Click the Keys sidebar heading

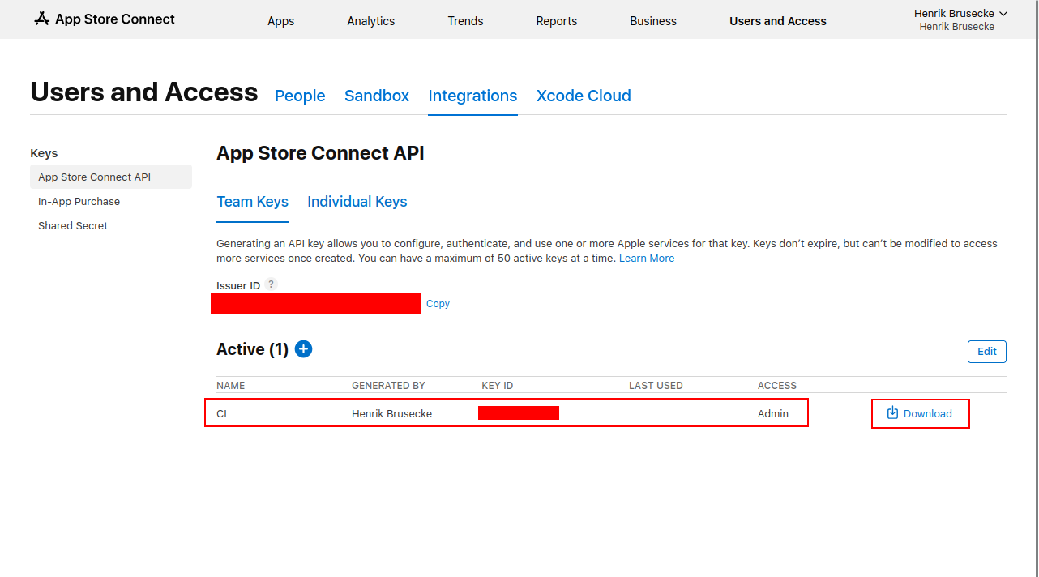44,153
